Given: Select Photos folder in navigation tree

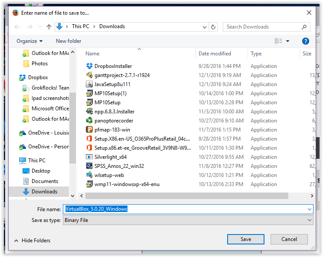Looking at the screenshot, I should click(x=39, y=64).
